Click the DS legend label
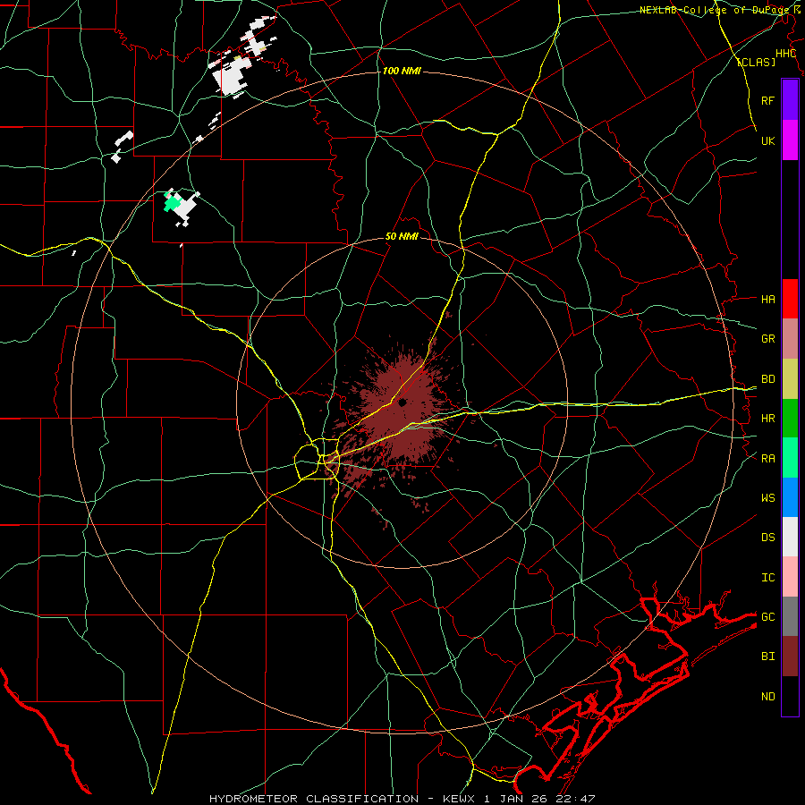This screenshot has width=805, height=805. tap(768, 538)
